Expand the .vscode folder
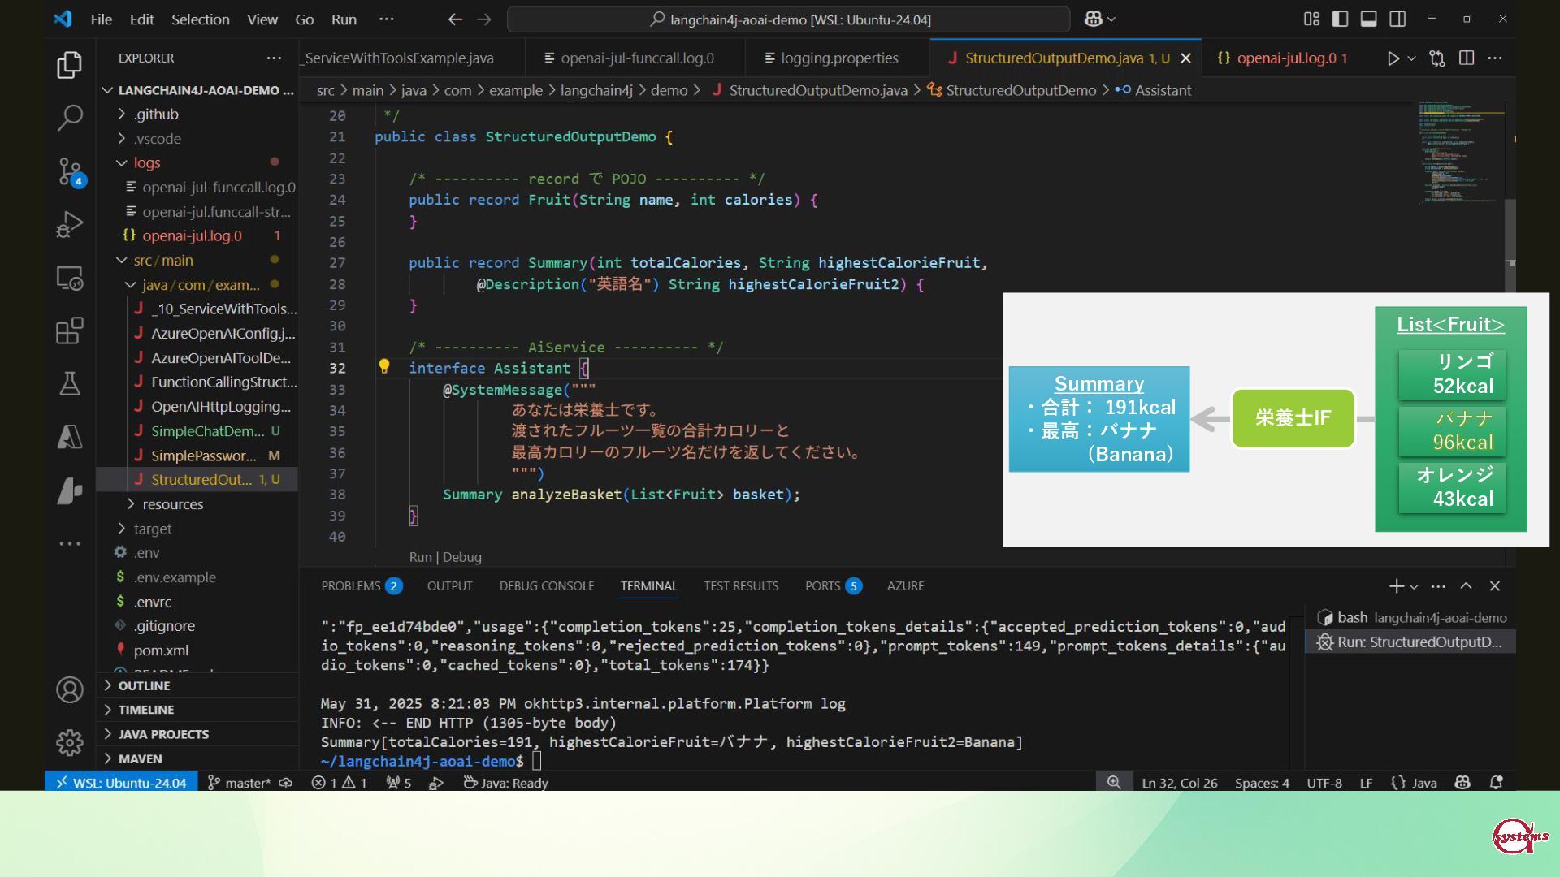Image resolution: width=1560 pixels, height=877 pixels. 197,138
